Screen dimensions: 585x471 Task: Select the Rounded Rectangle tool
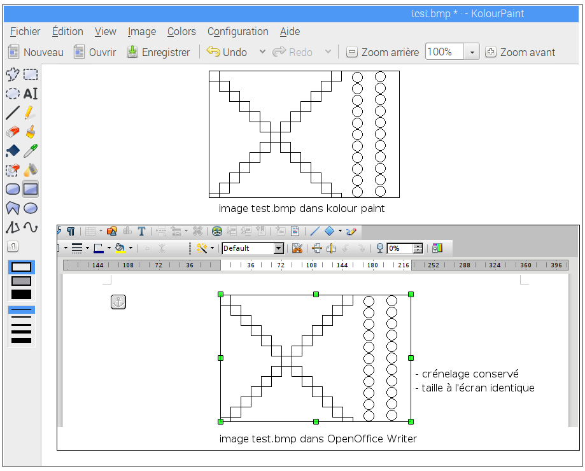coord(12,189)
